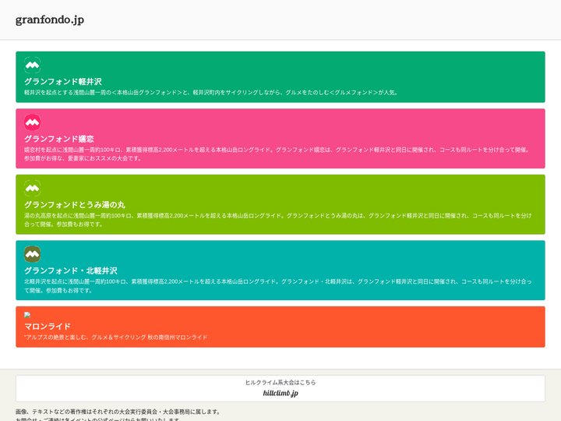Click the グランフォンド嬬恋 description paragraph
This screenshot has height=421, width=561.
click(x=277, y=154)
